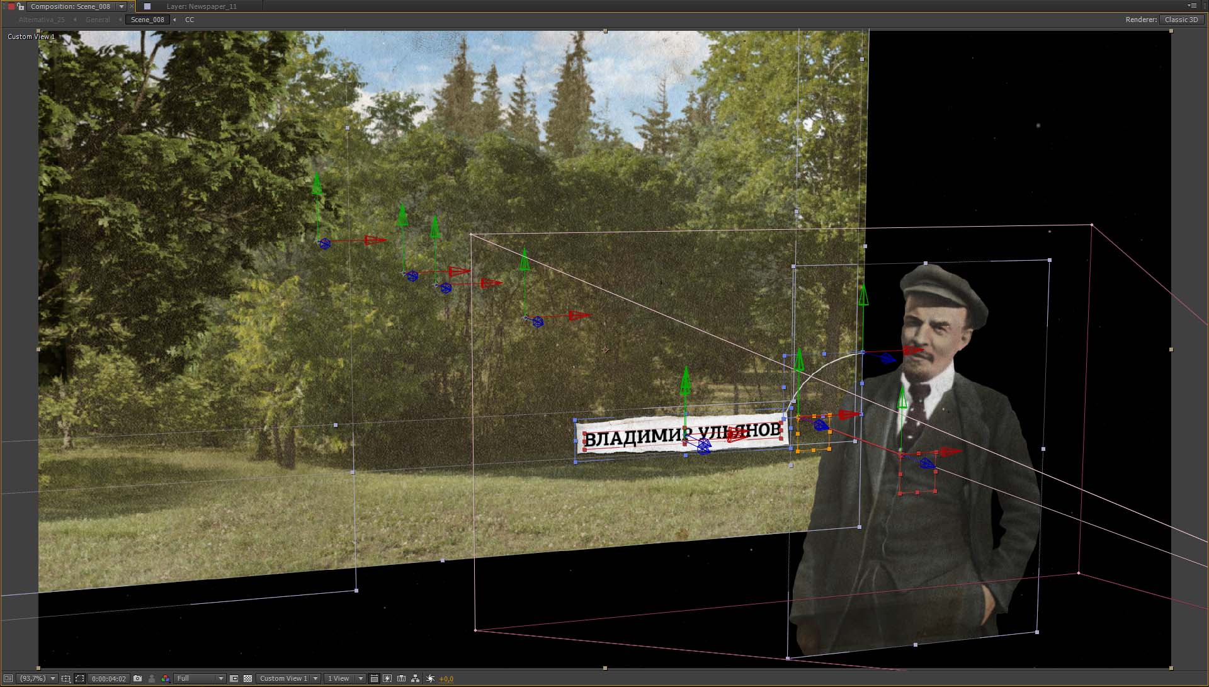The image size is (1209, 687).
Task: Click the current time 0:00:04:02 field
Action: tap(109, 679)
